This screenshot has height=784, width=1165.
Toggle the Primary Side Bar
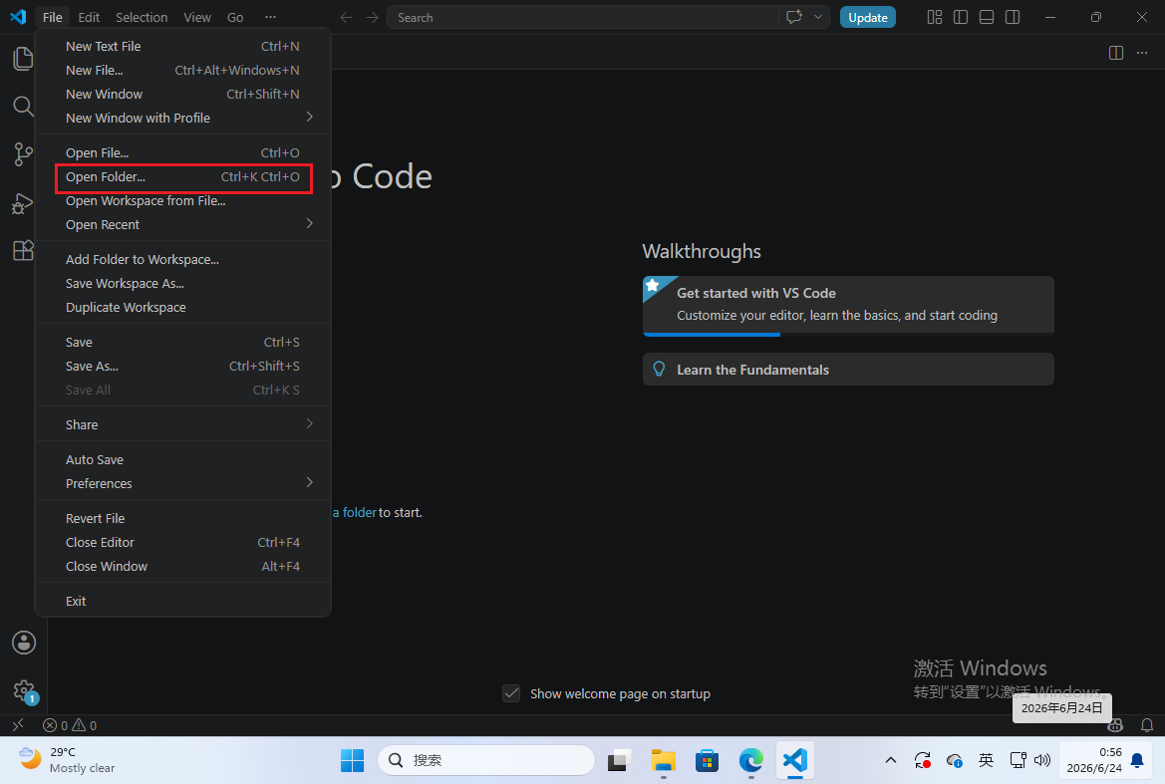[x=961, y=17]
